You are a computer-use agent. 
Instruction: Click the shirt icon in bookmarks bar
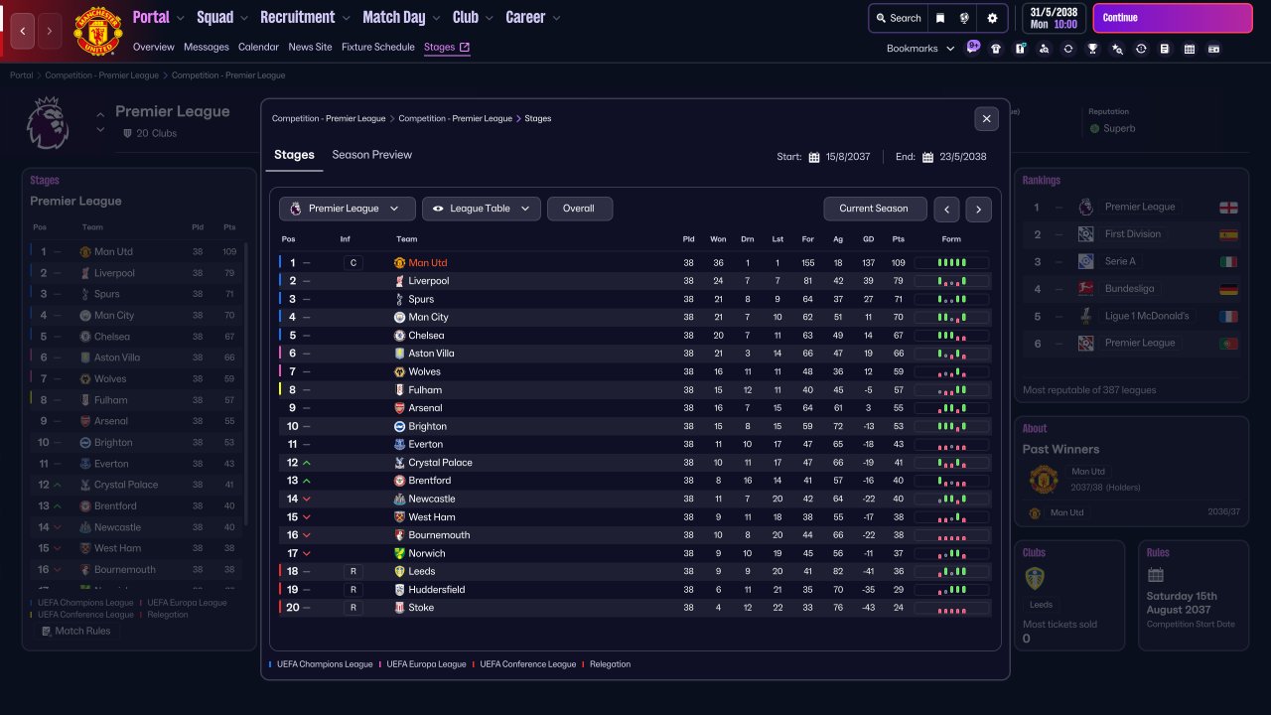tap(996, 49)
